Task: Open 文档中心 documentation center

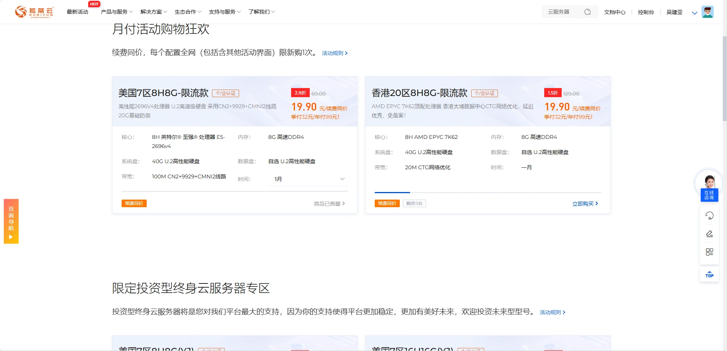Action: click(615, 12)
